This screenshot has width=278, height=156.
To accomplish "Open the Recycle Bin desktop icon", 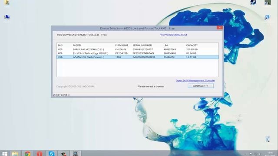I will [268, 139].
